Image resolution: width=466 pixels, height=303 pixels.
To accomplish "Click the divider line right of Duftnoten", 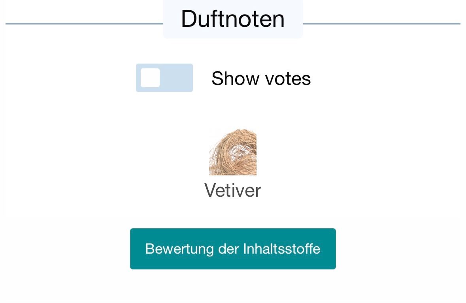I will pyautogui.click(x=382, y=24).
